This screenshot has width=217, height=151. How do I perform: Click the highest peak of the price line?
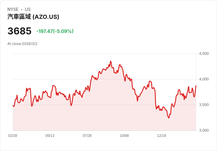point(110,61)
